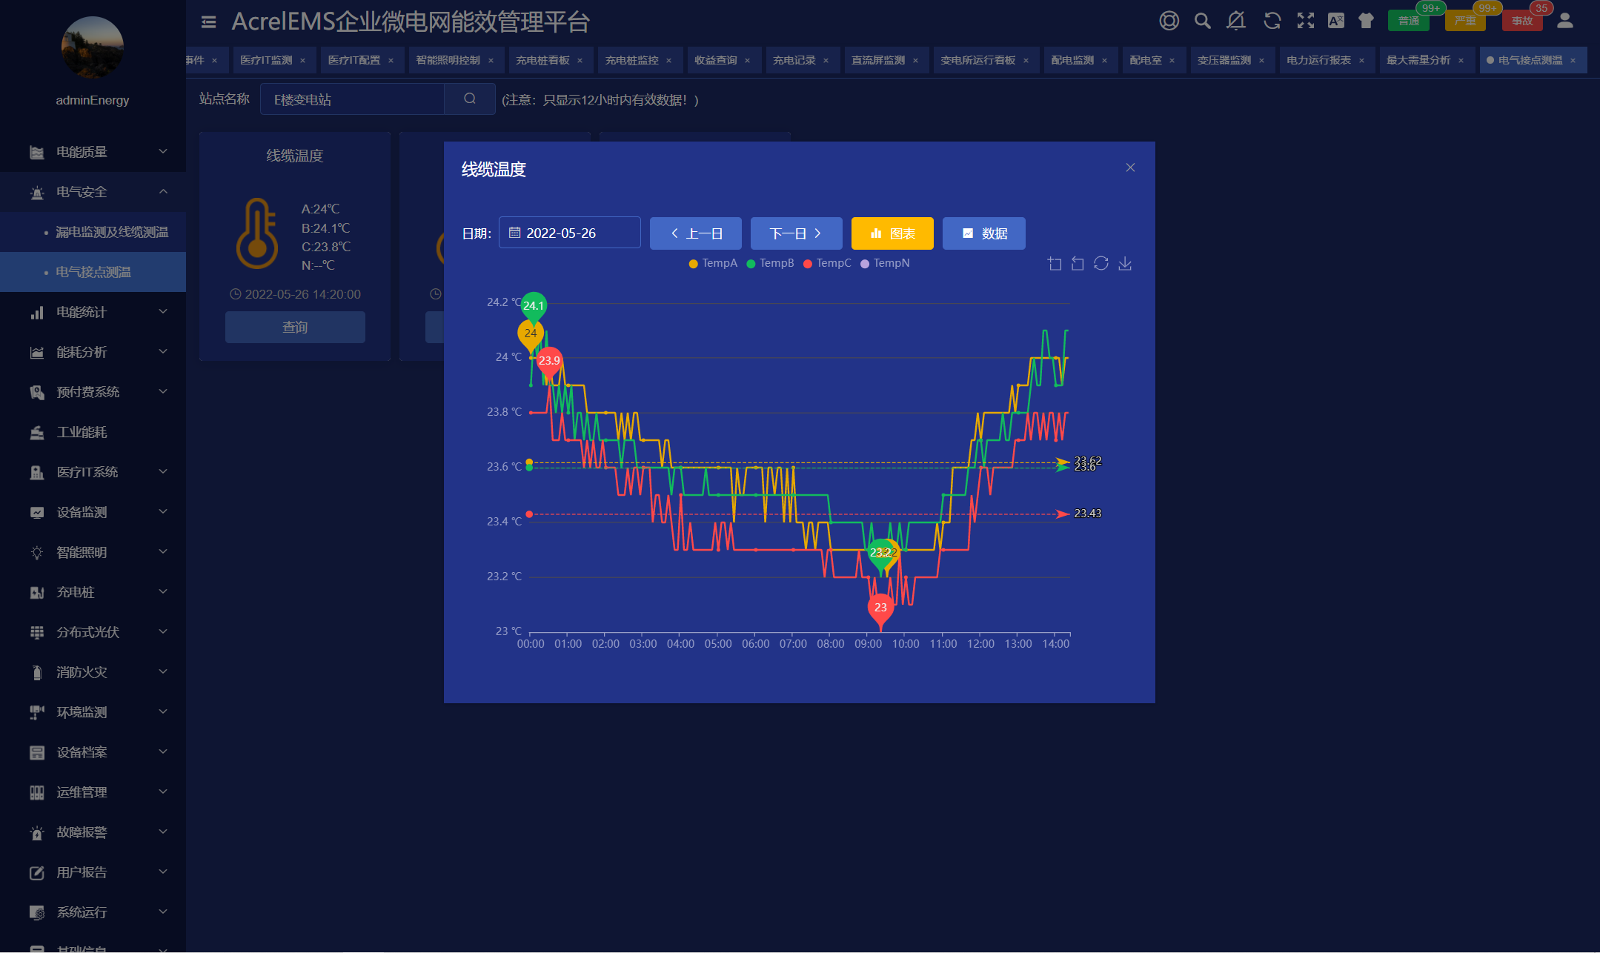Switch to the 变压器监测 tab

point(1224,60)
